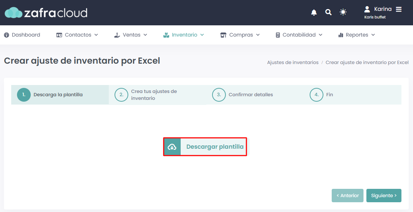This screenshot has height=212, width=413.
Task: Open the Contabilidad menu label
Action: [299, 35]
